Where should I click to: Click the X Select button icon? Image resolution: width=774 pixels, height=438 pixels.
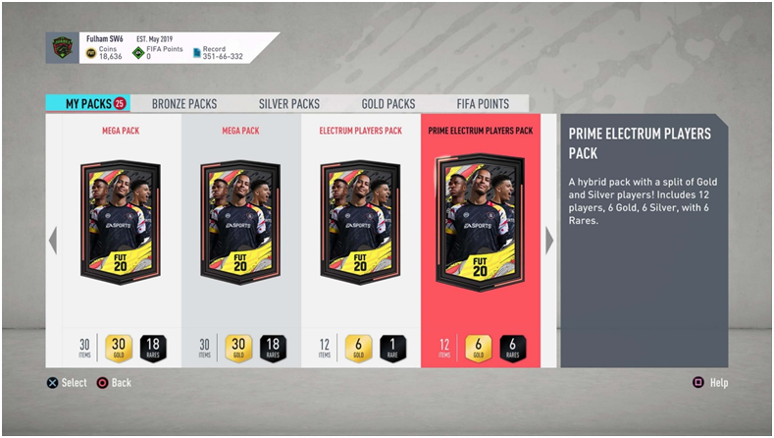tap(52, 383)
